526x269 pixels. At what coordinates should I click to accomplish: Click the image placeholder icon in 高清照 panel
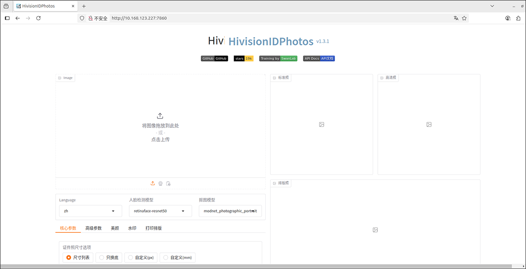click(x=429, y=125)
